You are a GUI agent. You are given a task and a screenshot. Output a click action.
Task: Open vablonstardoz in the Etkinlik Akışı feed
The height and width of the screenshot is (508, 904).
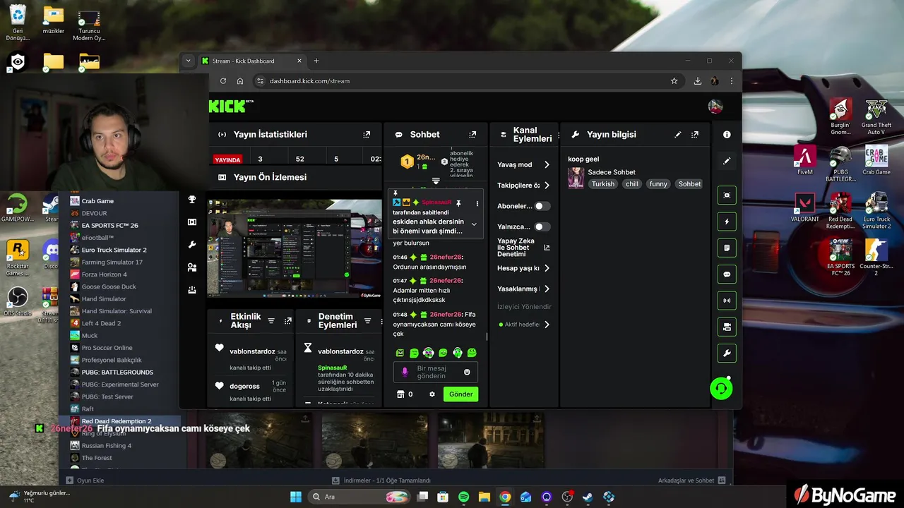pyautogui.click(x=251, y=351)
